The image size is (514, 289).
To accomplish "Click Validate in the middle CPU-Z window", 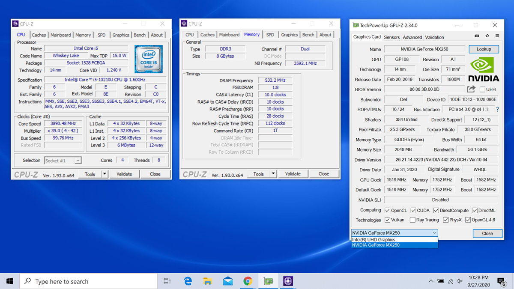I will [293, 174].
